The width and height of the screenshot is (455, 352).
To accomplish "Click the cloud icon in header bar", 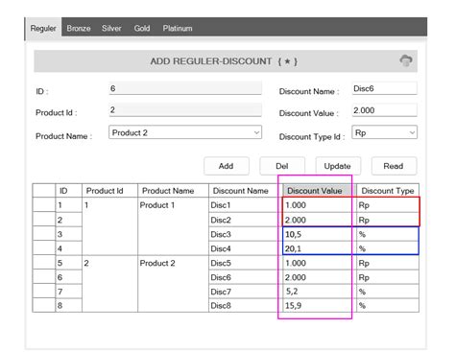I will (406, 60).
